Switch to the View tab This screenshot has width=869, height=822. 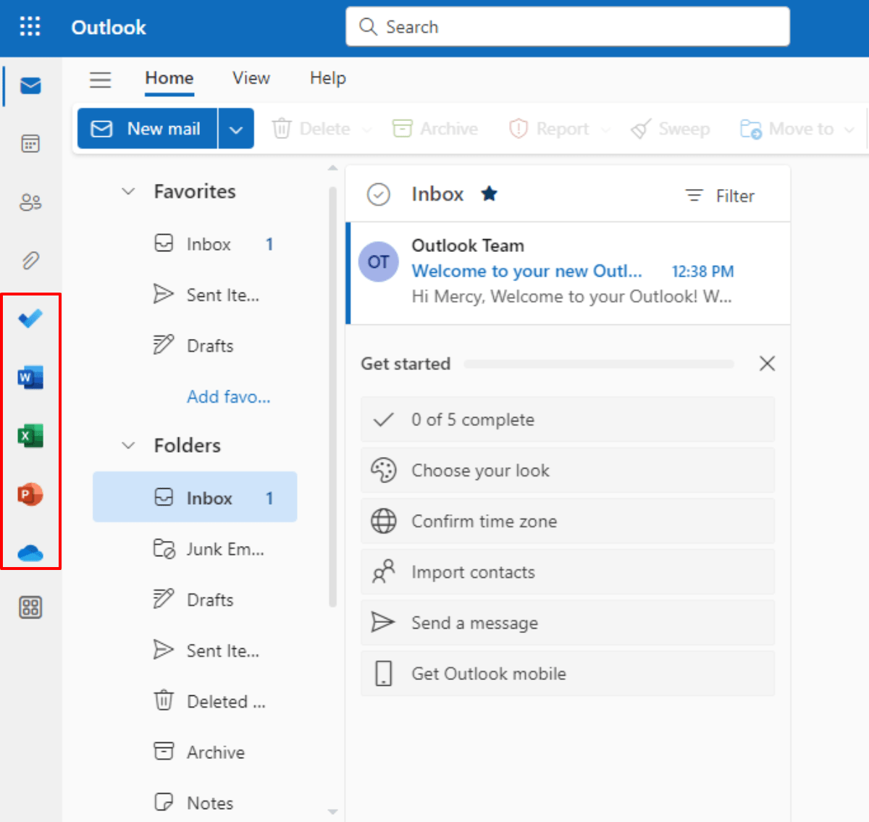tap(251, 78)
